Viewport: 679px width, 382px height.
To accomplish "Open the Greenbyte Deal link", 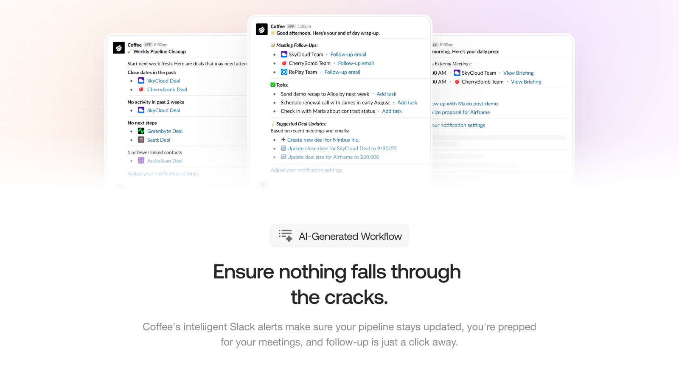I will tap(165, 131).
